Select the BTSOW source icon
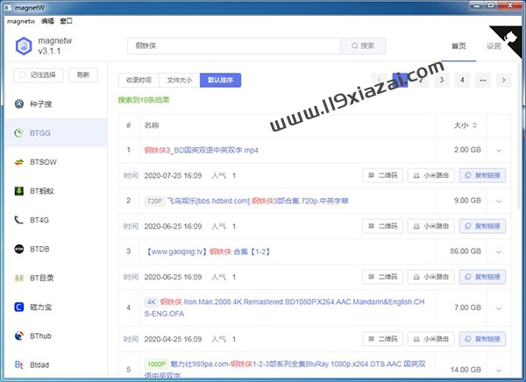 pos(19,162)
